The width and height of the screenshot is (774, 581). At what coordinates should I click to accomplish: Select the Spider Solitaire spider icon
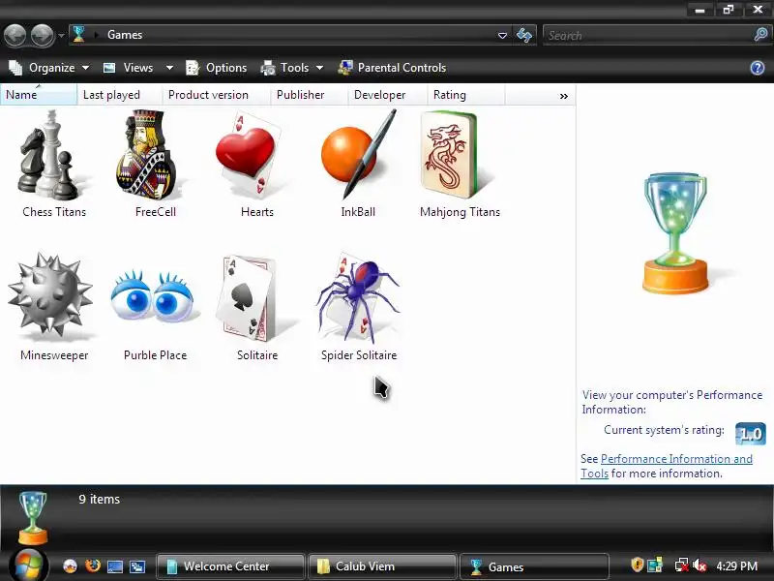tap(357, 297)
